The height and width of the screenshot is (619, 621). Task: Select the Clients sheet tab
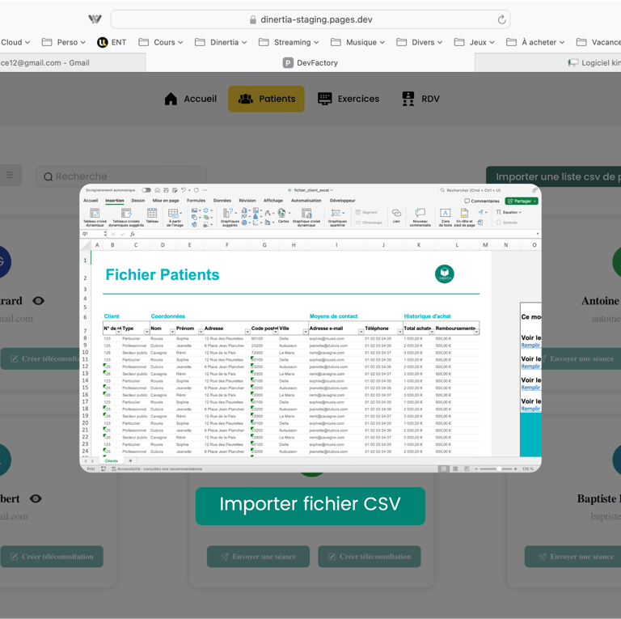(112, 460)
